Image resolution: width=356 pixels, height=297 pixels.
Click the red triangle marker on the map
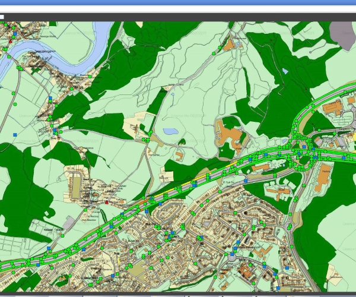click(x=106, y=203)
